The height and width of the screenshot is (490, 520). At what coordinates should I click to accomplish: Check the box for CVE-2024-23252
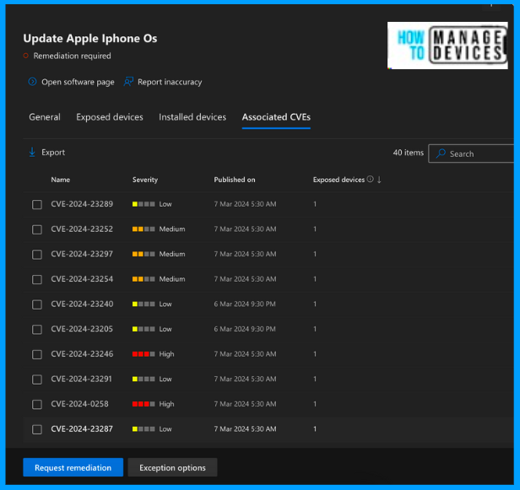click(x=37, y=229)
